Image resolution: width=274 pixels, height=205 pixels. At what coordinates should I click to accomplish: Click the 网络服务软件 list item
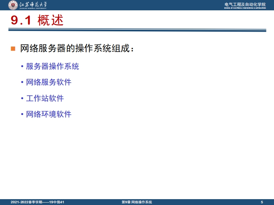49,82
